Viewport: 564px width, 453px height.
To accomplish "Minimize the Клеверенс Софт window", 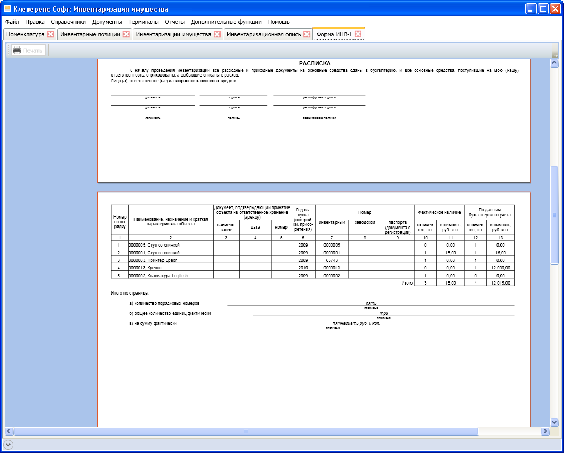I will tap(531, 8).
